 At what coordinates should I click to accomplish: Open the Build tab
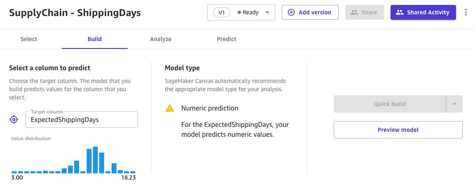95,39
